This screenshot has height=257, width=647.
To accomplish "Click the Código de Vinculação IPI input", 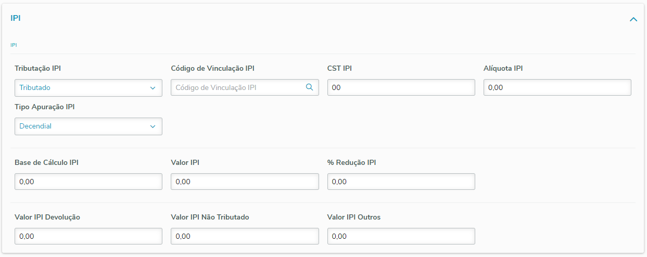I will [237, 88].
